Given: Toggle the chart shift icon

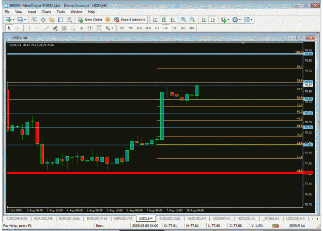Looking at the screenshot, I should pos(212,20).
